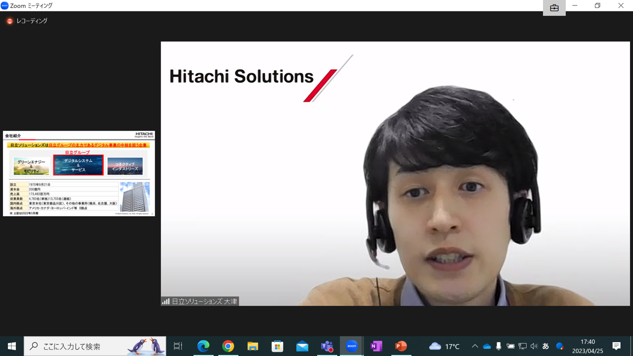Open Microsoft Store from the taskbar
The height and width of the screenshot is (356, 633).
pyautogui.click(x=277, y=346)
